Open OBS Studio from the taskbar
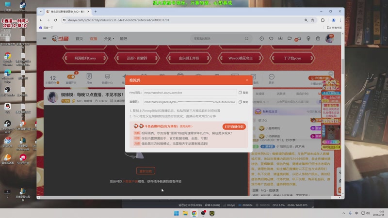The height and width of the screenshot is (218, 388). pyautogui.click(x=203, y=213)
